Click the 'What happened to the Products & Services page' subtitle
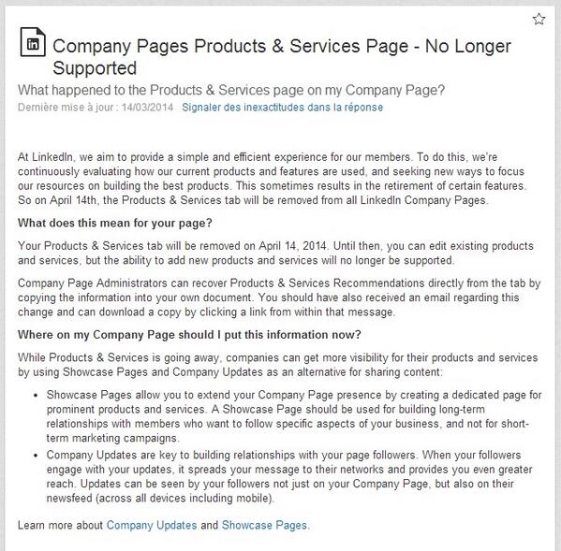 pyautogui.click(x=231, y=90)
